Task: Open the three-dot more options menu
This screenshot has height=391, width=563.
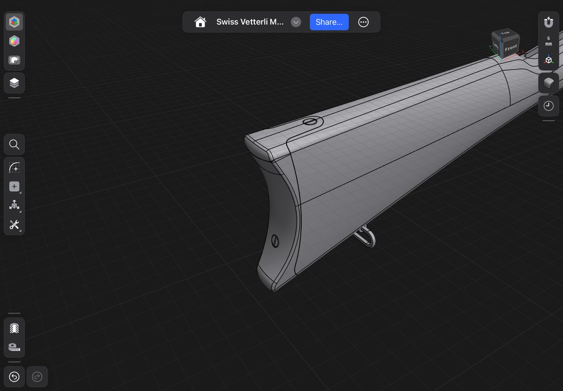Action: point(364,22)
